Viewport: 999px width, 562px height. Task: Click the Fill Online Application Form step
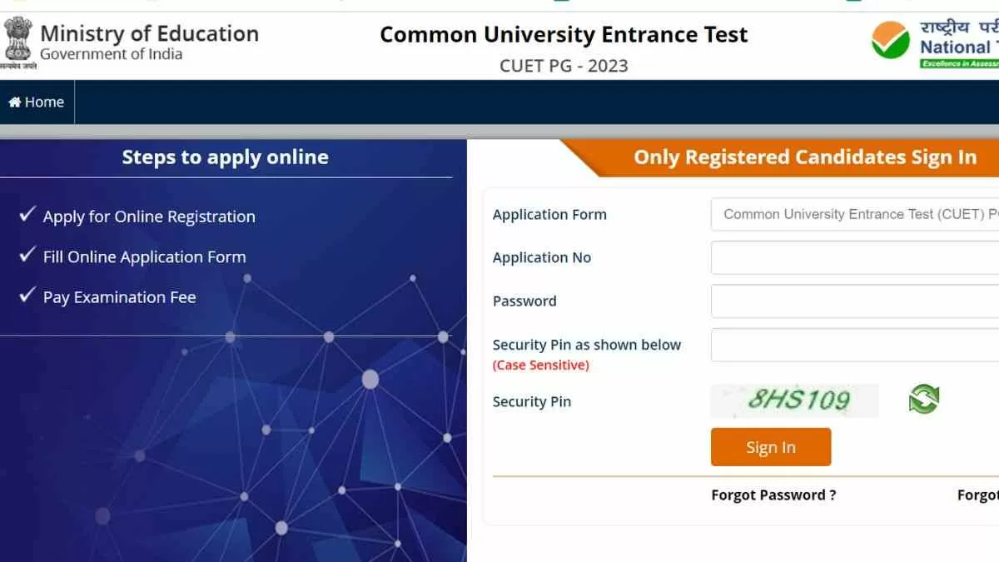tap(144, 256)
